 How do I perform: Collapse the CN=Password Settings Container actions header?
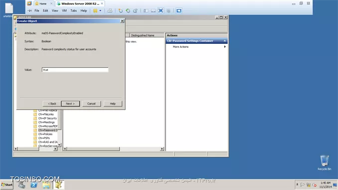[x=225, y=41]
